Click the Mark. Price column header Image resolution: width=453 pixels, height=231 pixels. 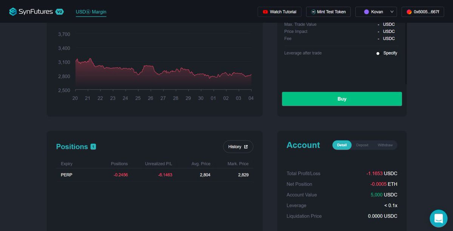238,164
